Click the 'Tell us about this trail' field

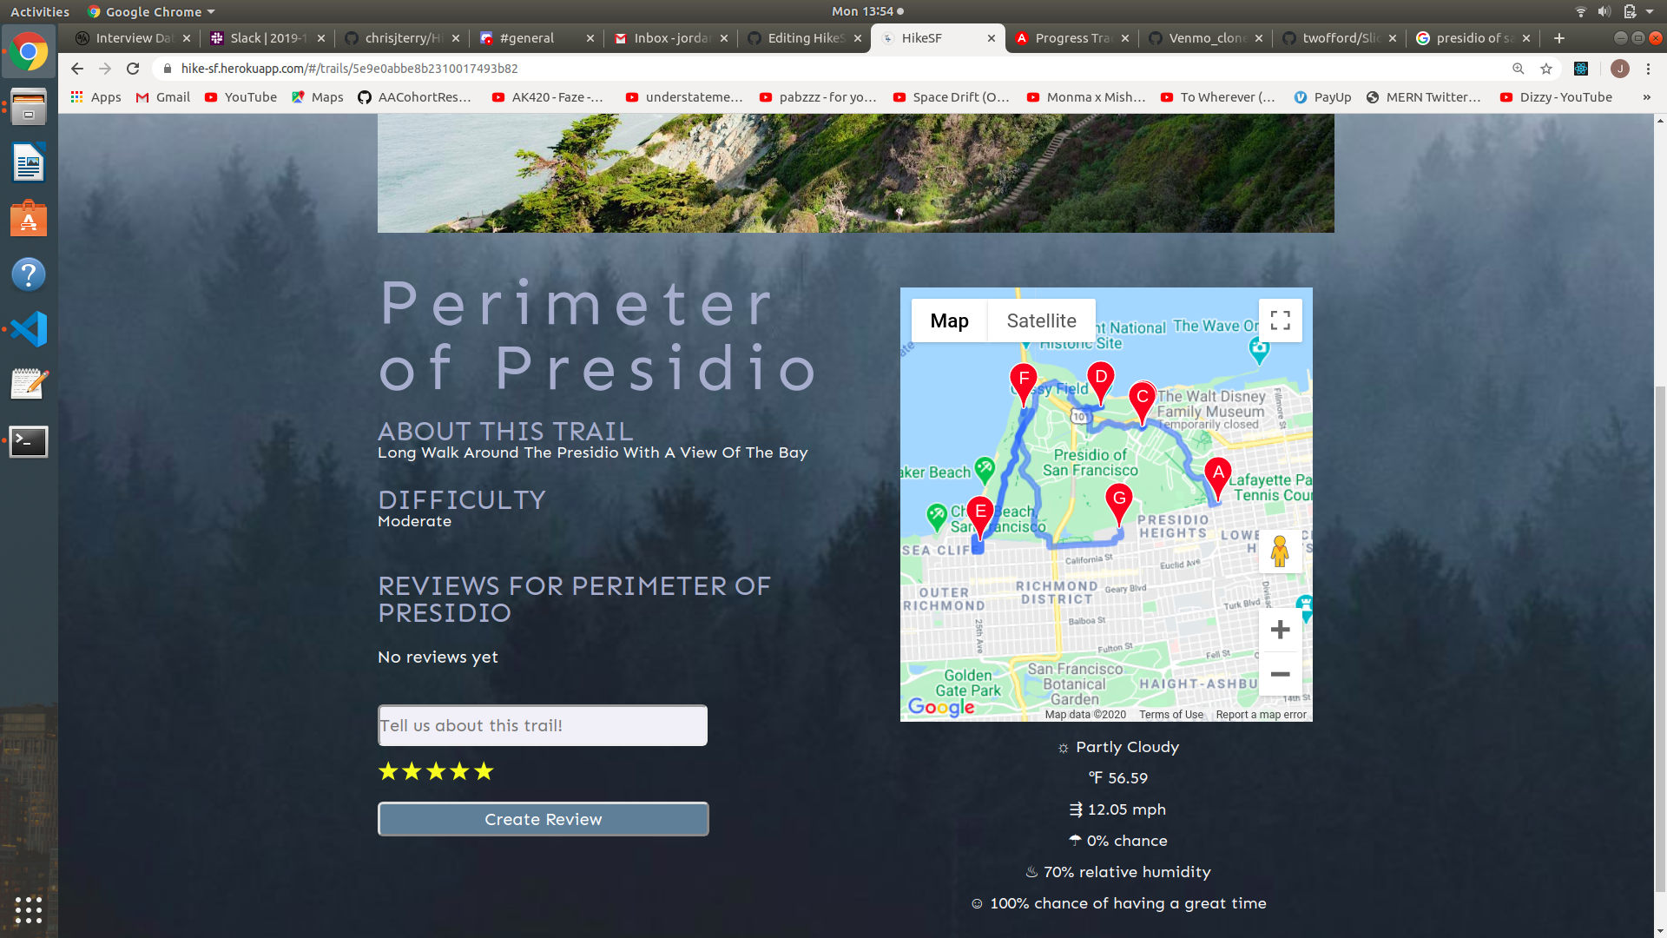543,725
